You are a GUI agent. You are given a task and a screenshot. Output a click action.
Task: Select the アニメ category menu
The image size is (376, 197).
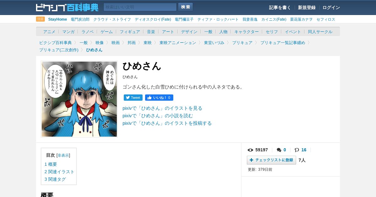point(49,32)
